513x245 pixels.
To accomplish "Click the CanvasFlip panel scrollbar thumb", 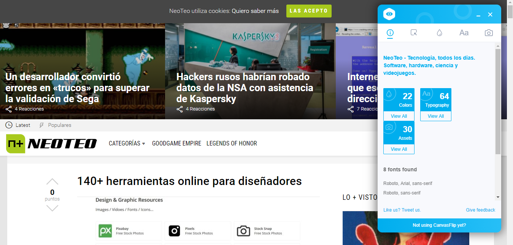I will click(498, 101).
